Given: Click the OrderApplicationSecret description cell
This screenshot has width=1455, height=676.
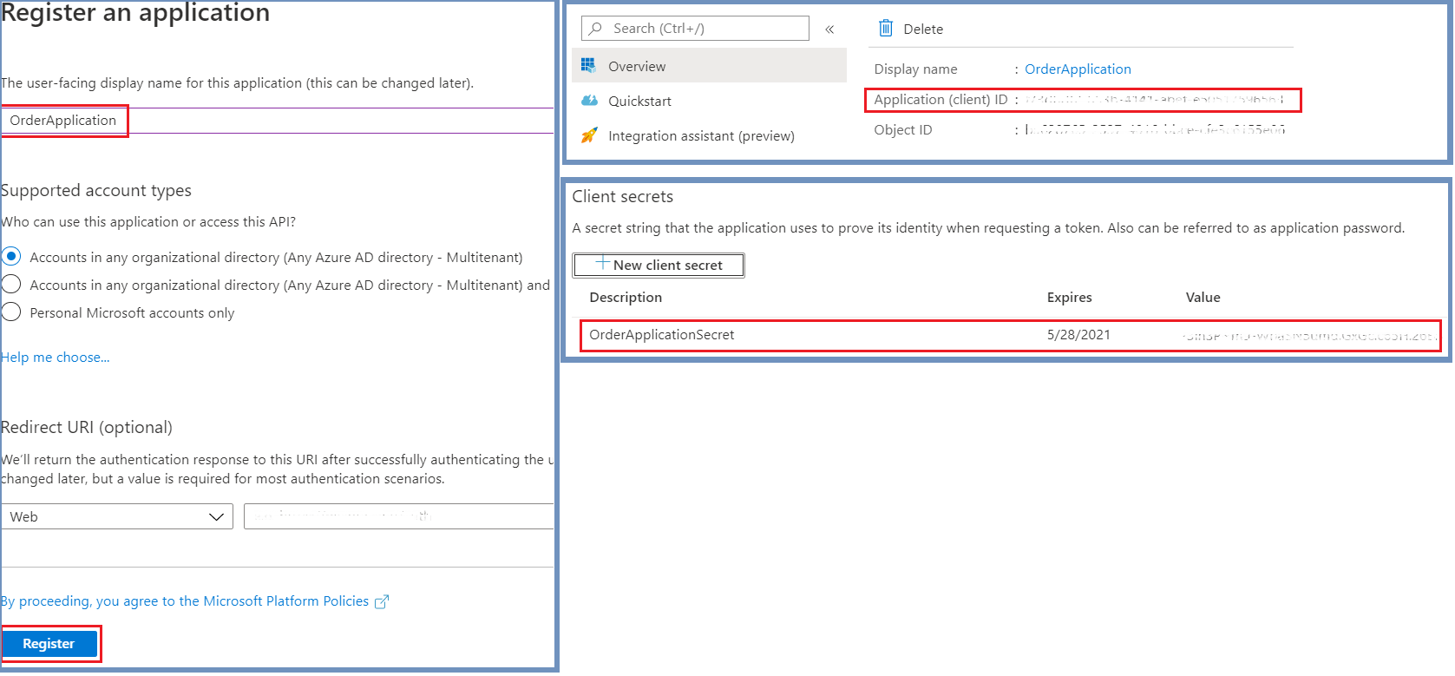Looking at the screenshot, I should click(662, 335).
